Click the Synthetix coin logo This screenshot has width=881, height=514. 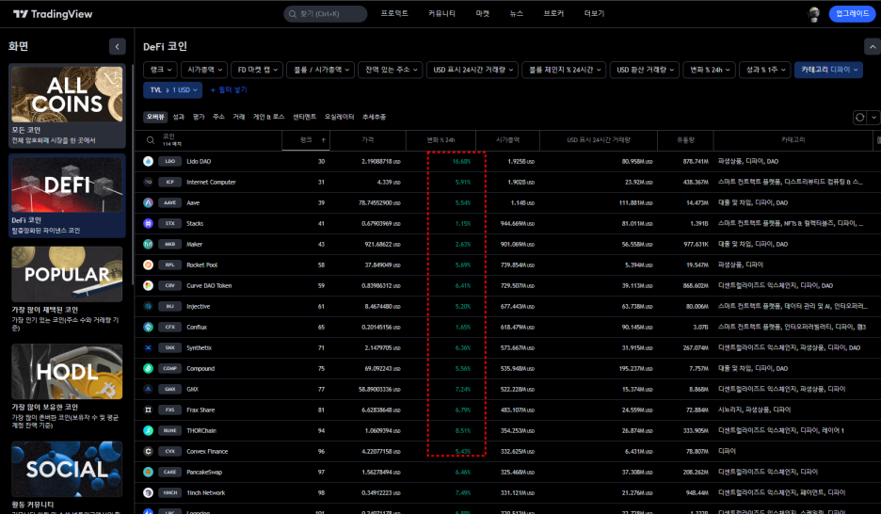coord(149,347)
